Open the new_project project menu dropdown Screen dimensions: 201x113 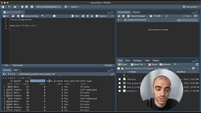[191, 7]
